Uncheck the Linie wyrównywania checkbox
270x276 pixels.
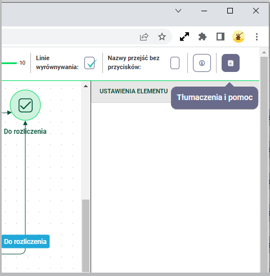pyautogui.click(x=89, y=63)
